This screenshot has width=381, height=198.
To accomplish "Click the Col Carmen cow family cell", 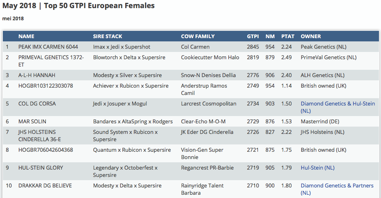I will [195, 47].
